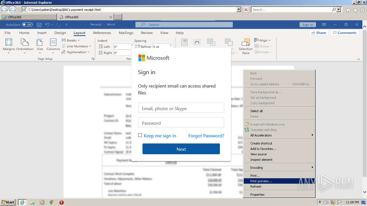Open All Accelerators submenu

279,135
